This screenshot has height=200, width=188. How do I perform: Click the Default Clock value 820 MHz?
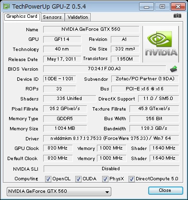(x=58, y=158)
